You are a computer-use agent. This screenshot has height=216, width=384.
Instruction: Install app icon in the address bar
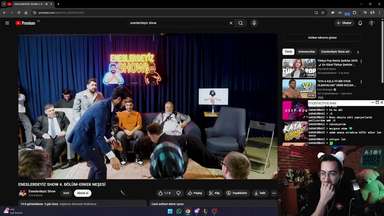[x=316, y=13]
